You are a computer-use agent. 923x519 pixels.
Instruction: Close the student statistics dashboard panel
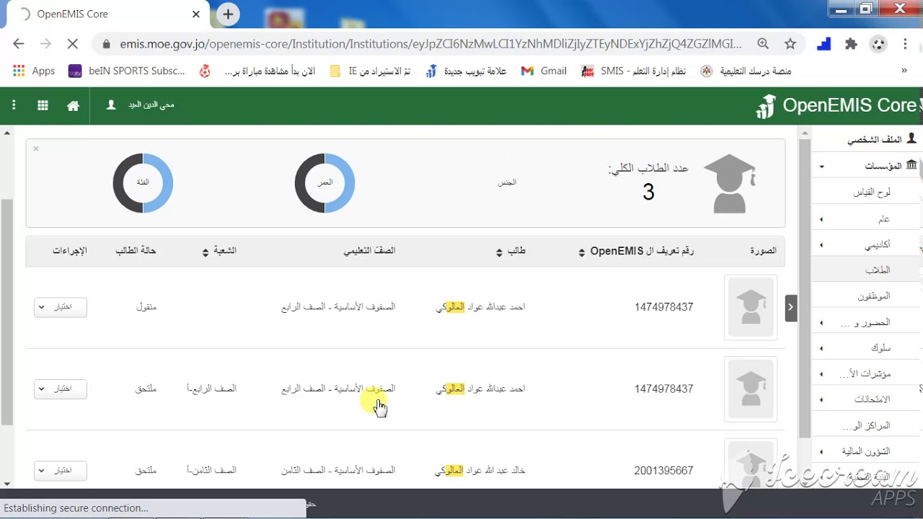click(35, 149)
